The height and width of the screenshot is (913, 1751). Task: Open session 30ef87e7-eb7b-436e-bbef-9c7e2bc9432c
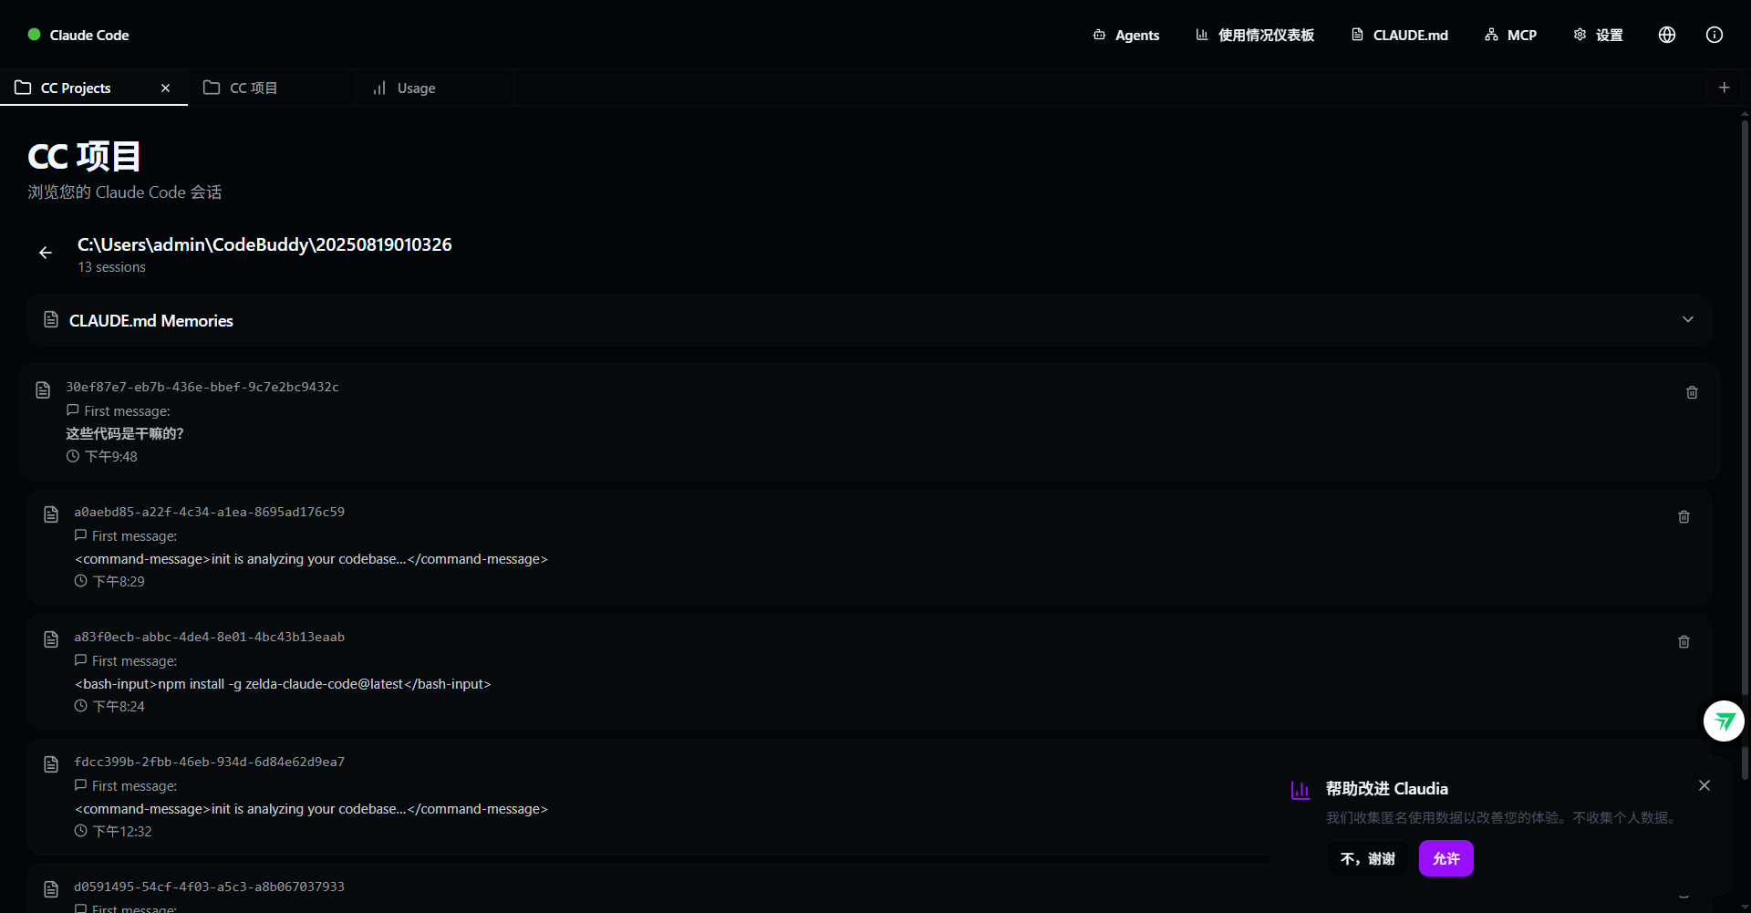point(869,421)
